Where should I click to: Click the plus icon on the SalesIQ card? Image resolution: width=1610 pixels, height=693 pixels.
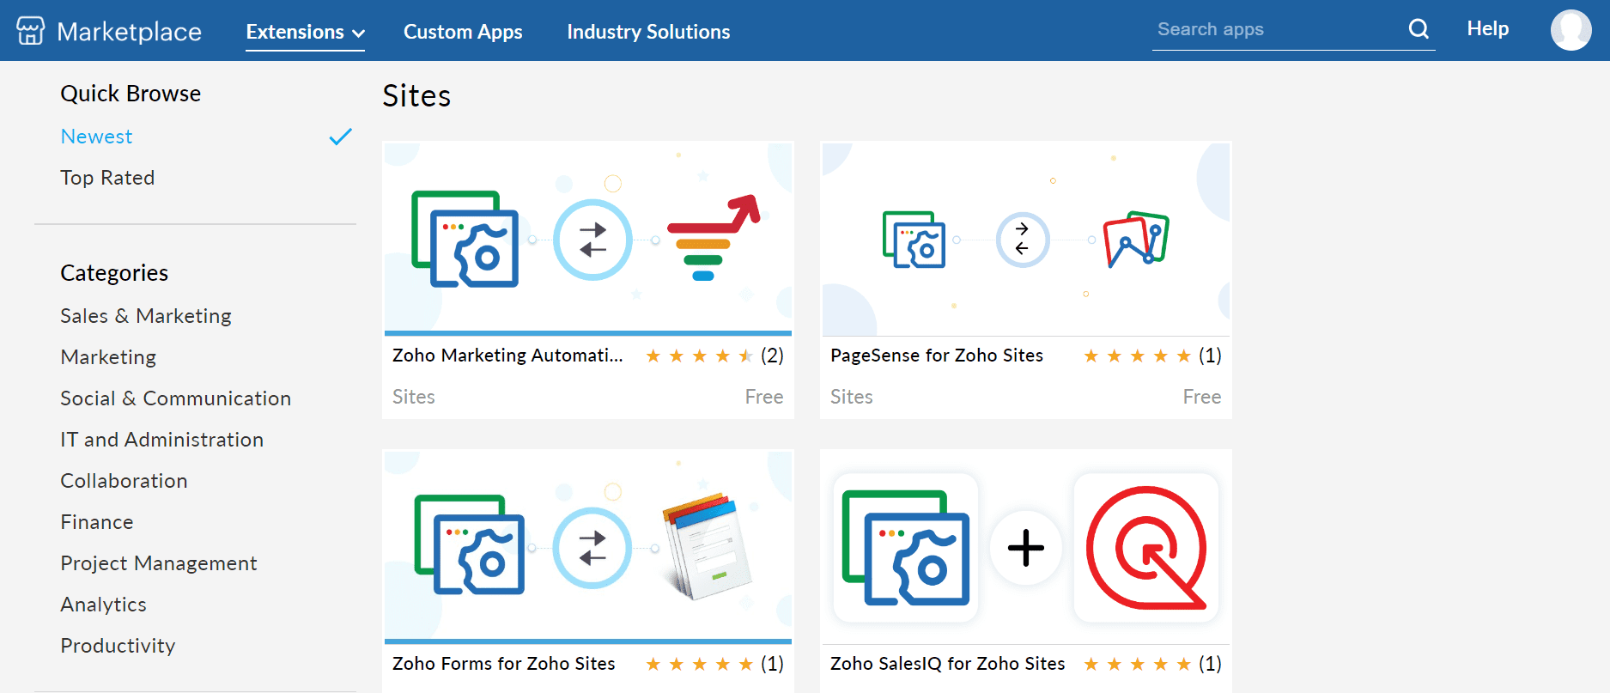[1025, 548]
